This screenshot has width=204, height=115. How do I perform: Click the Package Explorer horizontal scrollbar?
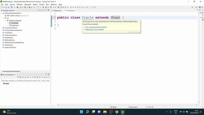click(x=11, y=71)
